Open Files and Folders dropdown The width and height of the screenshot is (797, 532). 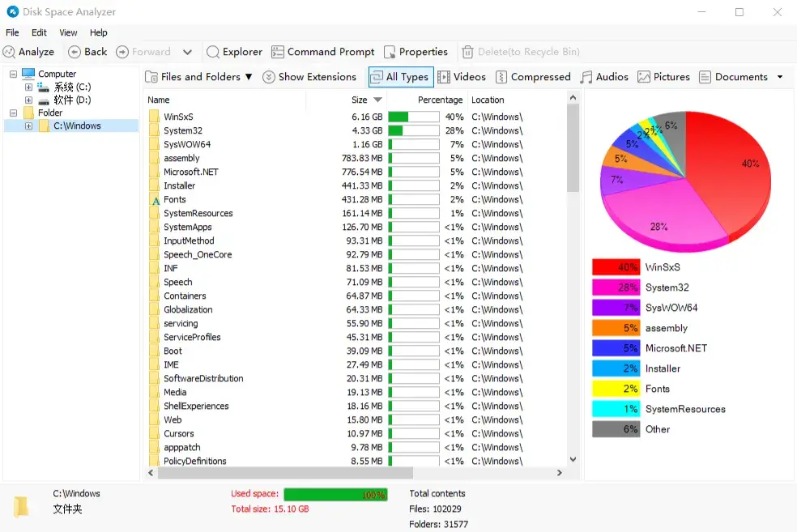coord(198,77)
